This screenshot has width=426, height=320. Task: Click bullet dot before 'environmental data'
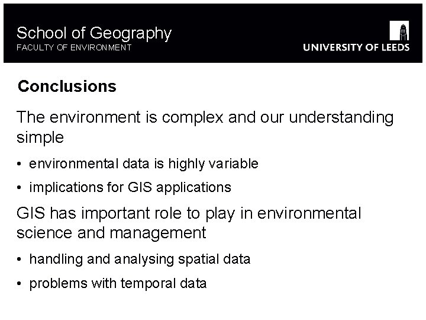[x=20, y=164]
